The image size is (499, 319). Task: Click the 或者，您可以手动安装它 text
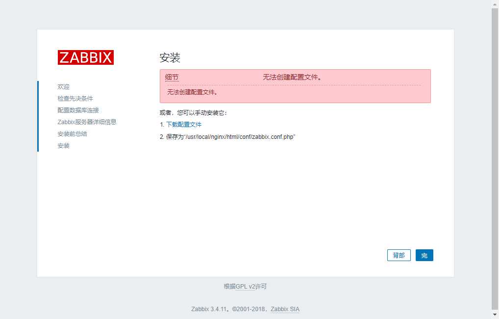193,113
